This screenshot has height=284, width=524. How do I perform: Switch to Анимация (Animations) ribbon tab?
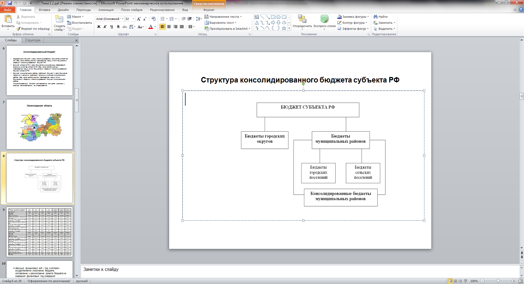[106, 10]
